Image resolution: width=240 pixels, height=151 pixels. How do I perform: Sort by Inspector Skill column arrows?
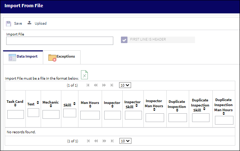(137, 105)
